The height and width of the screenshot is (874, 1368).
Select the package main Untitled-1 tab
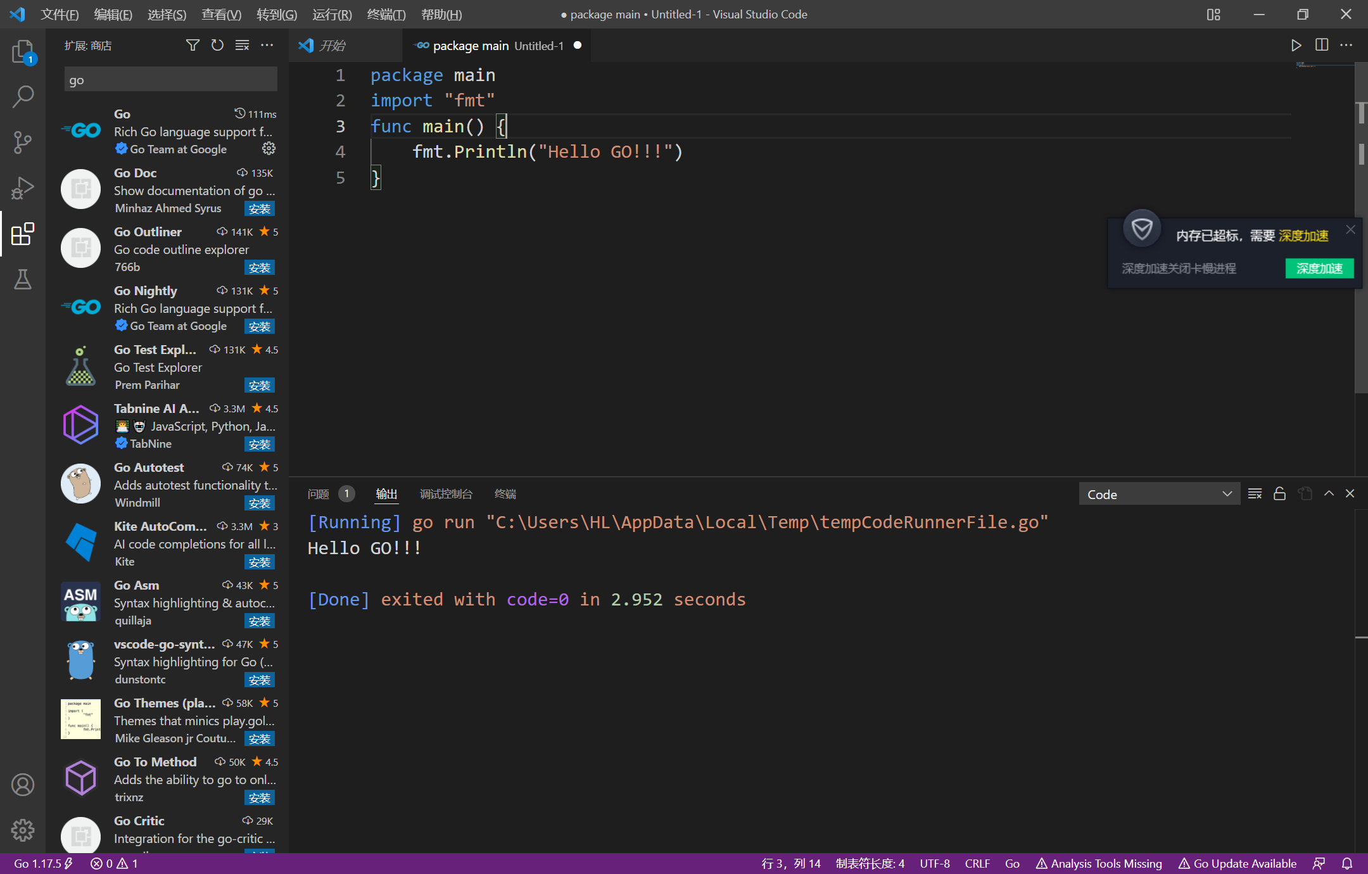coord(497,46)
